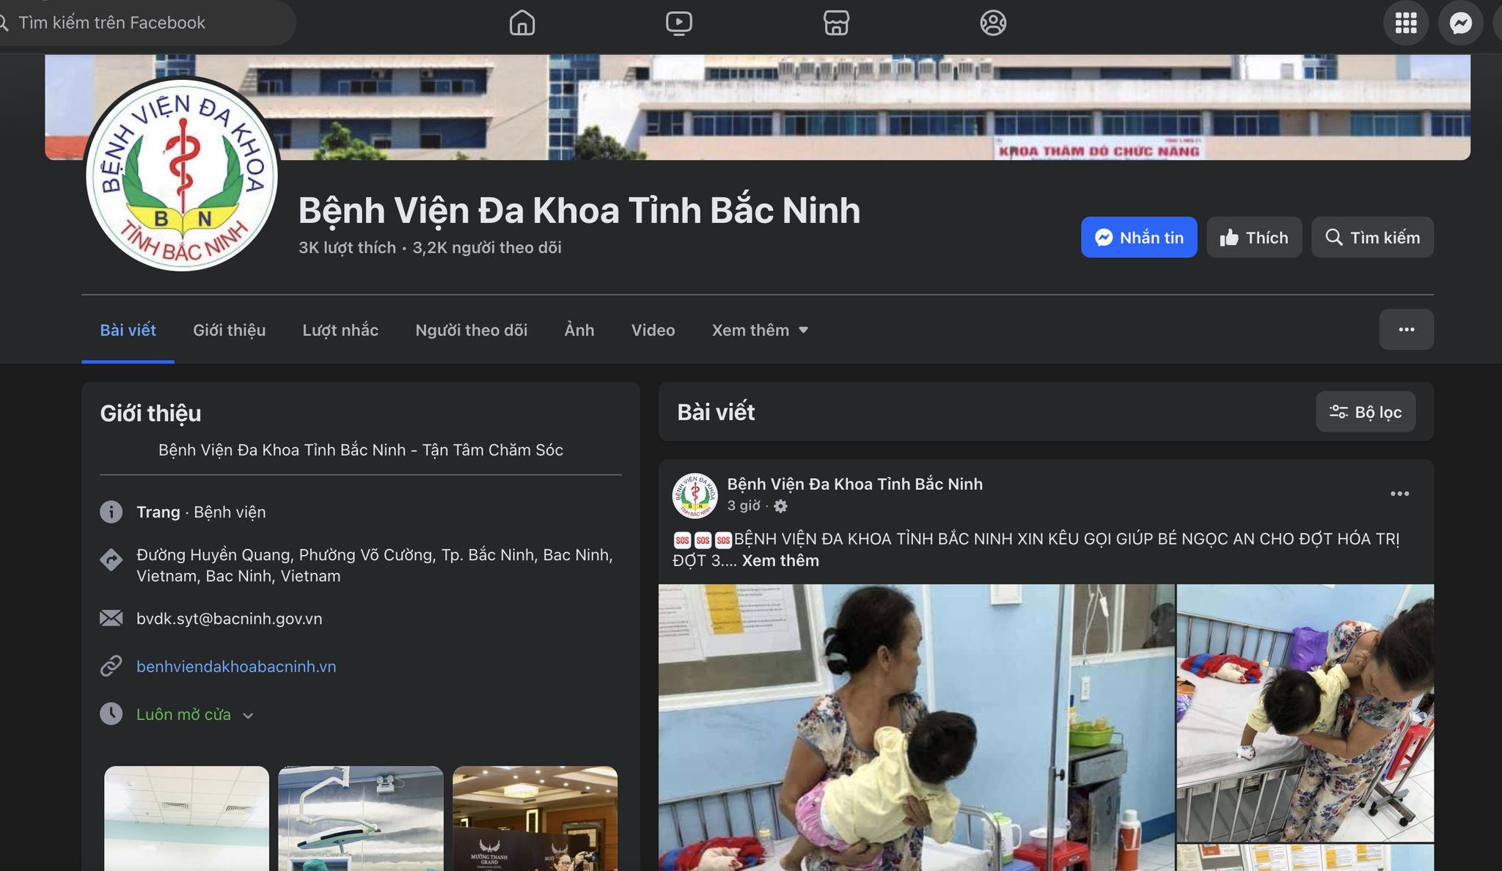Click the post author's small avatar
The width and height of the screenshot is (1502, 871).
pyautogui.click(x=695, y=495)
